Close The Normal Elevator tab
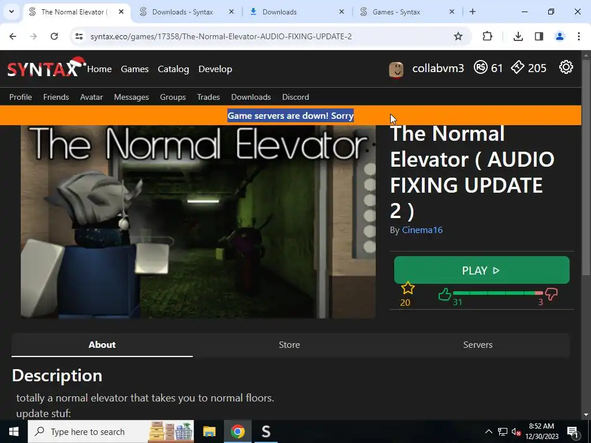This screenshot has width=591, height=443. (121, 12)
